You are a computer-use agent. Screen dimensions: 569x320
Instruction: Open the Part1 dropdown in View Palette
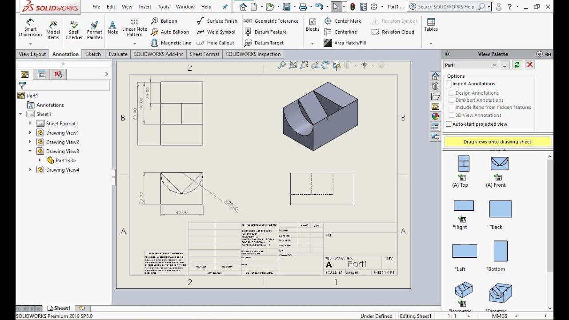point(470,65)
